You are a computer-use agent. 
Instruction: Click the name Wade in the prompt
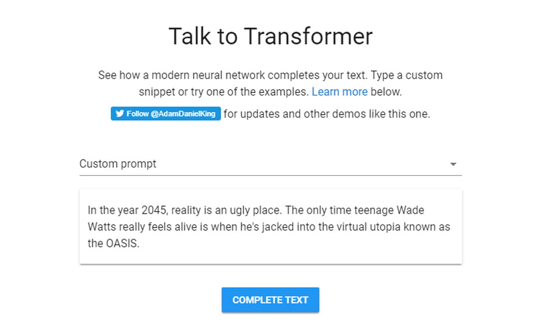tap(410, 210)
